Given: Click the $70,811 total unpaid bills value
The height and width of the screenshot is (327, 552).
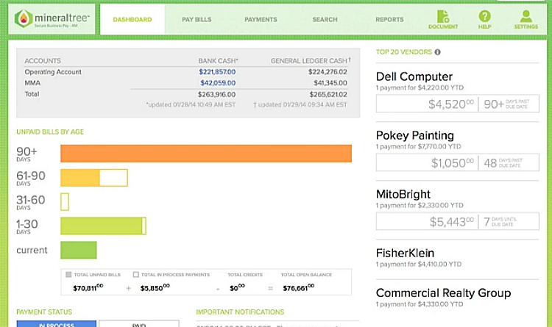Looking at the screenshot, I should [88, 288].
